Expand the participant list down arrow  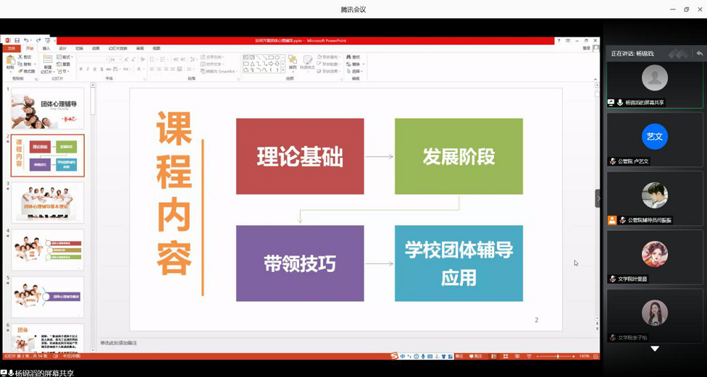(x=655, y=349)
